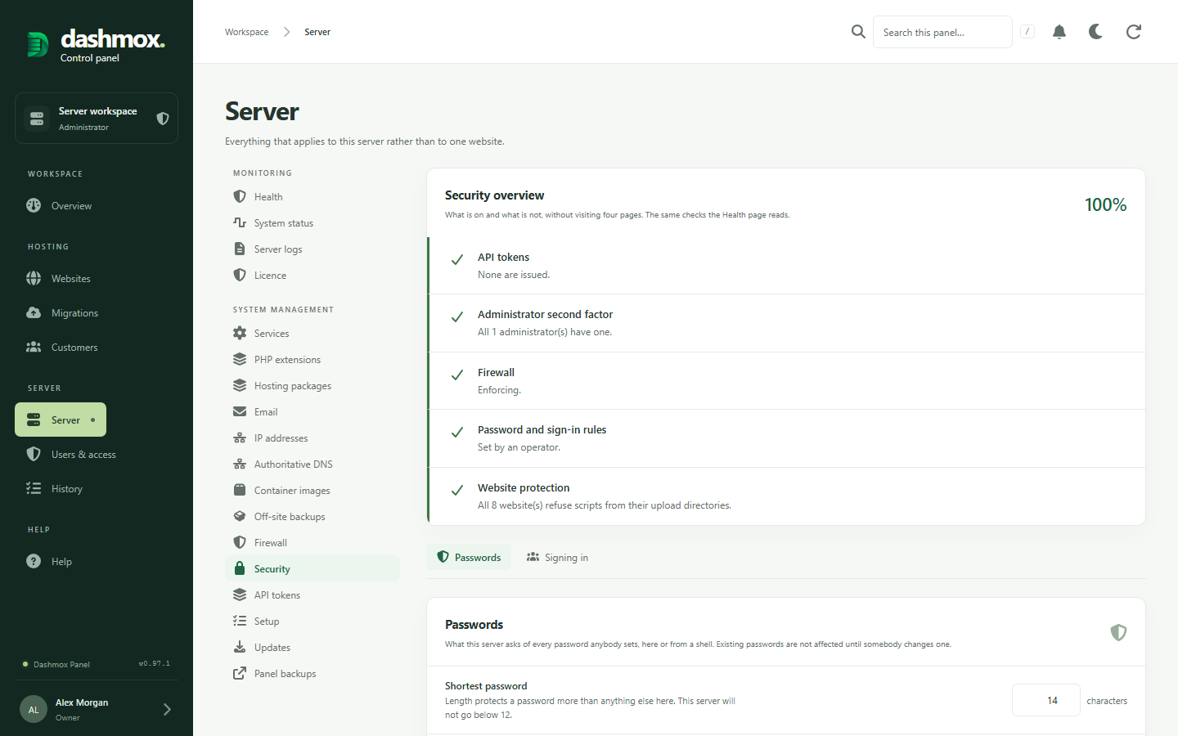
Task: Click the dashmox logo icon
Action: click(x=38, y=44)
